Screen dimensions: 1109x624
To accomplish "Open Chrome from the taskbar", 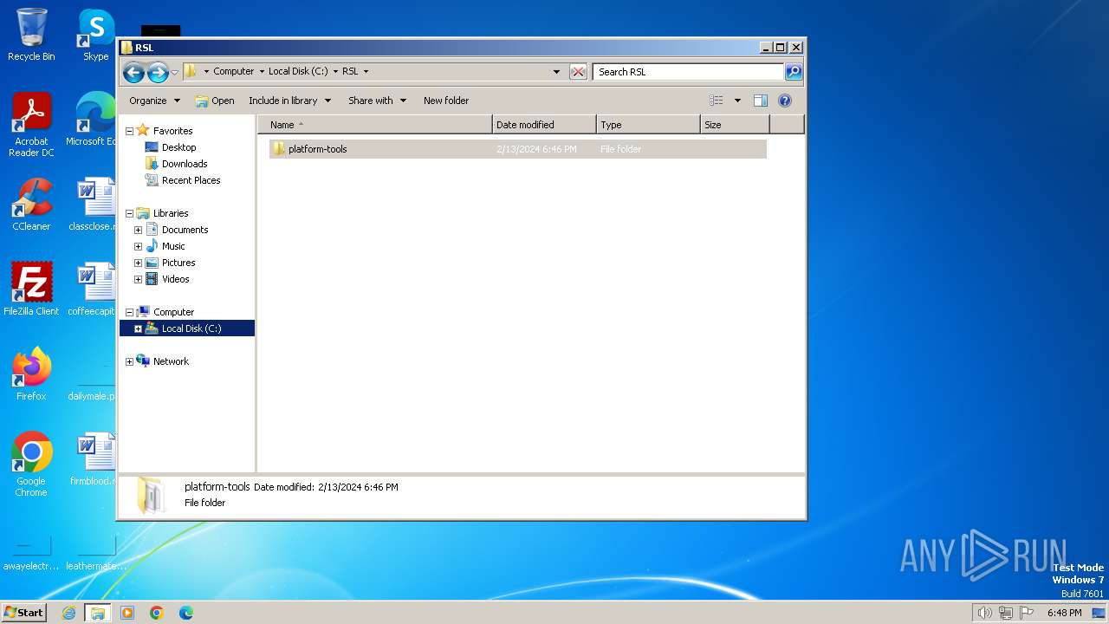I will (157, 613).
